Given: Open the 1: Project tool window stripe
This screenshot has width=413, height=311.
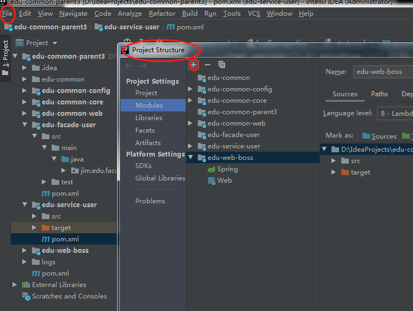Looking at the screenshot, I should coord(5,58).
